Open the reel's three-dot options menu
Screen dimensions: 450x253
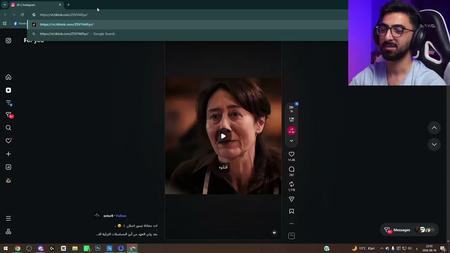(x=291, y=223)
